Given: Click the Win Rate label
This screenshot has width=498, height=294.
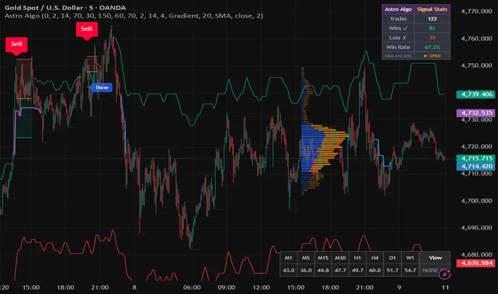Looking at the screenshot, I should [398, 47].
